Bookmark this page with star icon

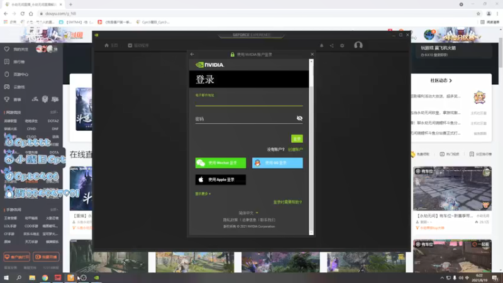[478, 13]
